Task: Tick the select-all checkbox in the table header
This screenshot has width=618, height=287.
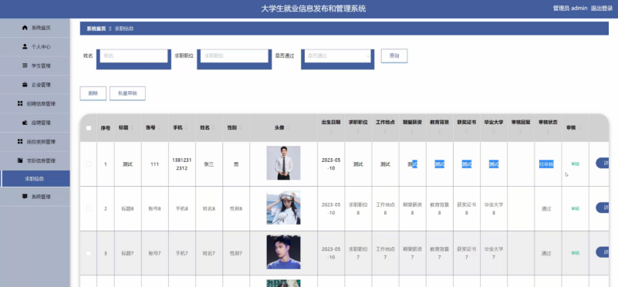Action: 89,128
